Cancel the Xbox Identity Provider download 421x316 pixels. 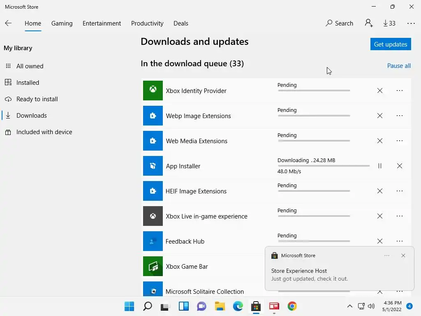[x=379, y=91]
